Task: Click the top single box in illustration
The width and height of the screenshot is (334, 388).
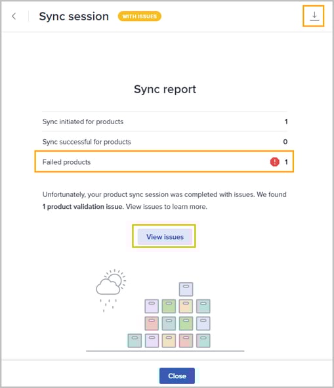Action: coord(186,289)
